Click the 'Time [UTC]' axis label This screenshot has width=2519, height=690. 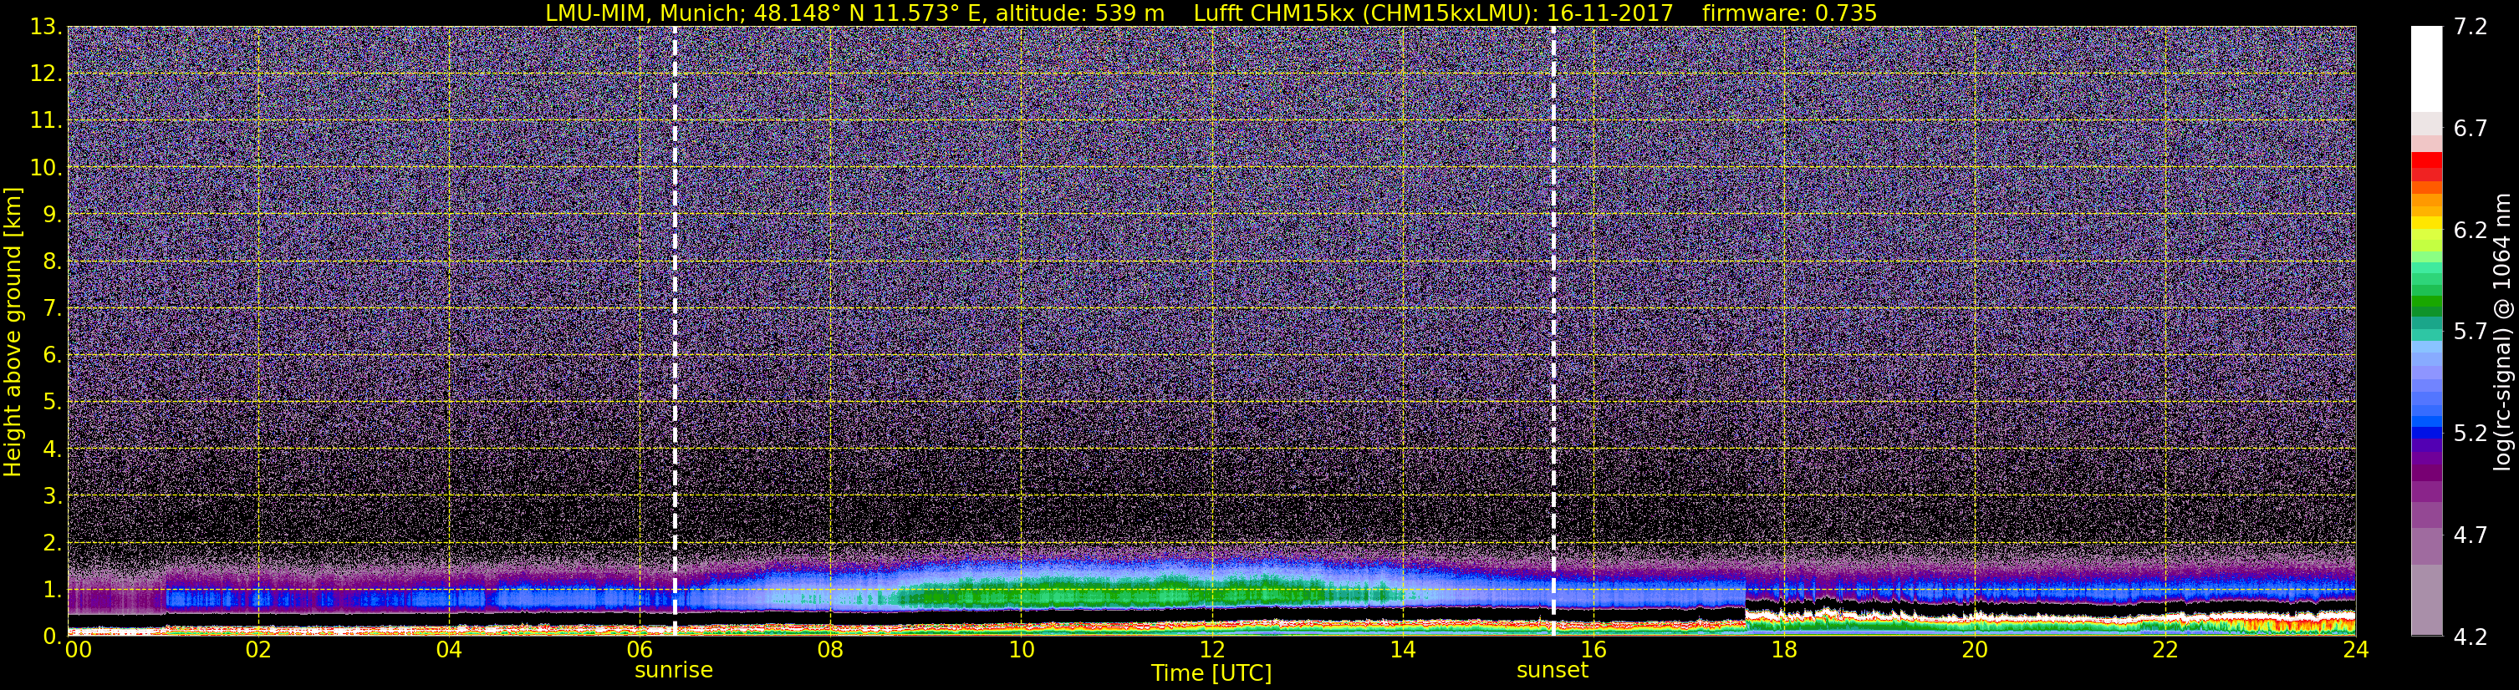tap(1211, 673)
